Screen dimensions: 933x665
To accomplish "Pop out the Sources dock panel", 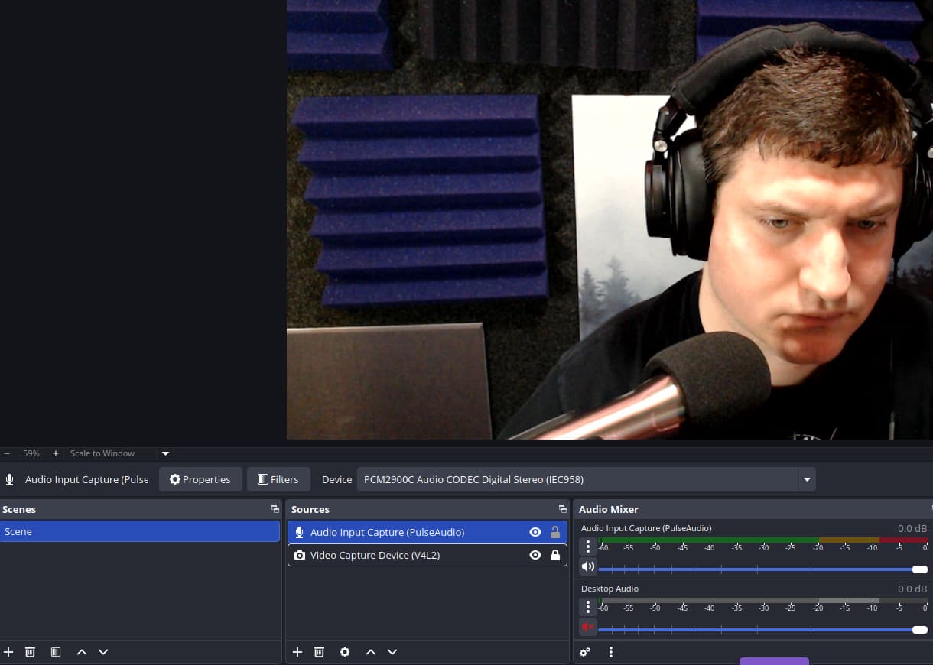I will pos(562,509).
